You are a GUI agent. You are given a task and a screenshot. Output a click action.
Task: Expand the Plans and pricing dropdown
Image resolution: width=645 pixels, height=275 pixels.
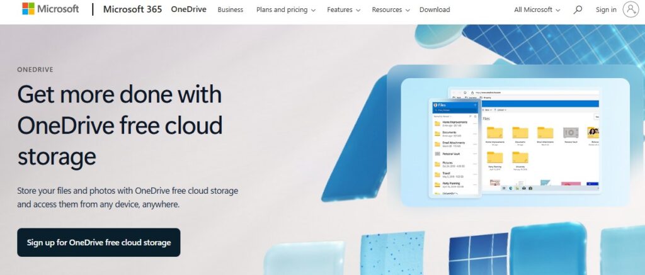point(286,9)
